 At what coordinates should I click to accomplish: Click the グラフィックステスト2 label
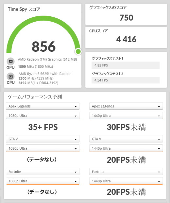[108, 74]
